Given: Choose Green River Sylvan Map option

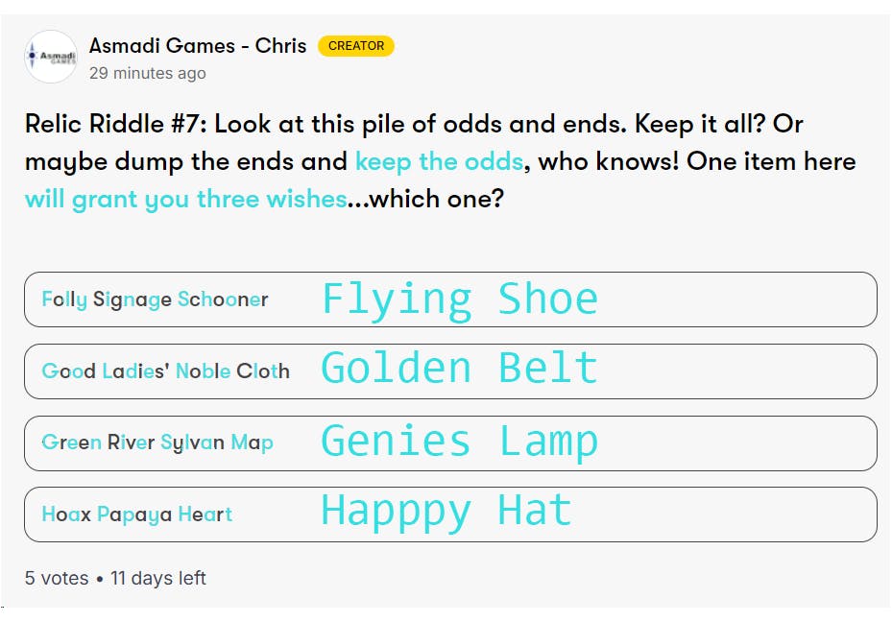Looking at the screenshot, I should pyautogui.click(x=157, y=443).
